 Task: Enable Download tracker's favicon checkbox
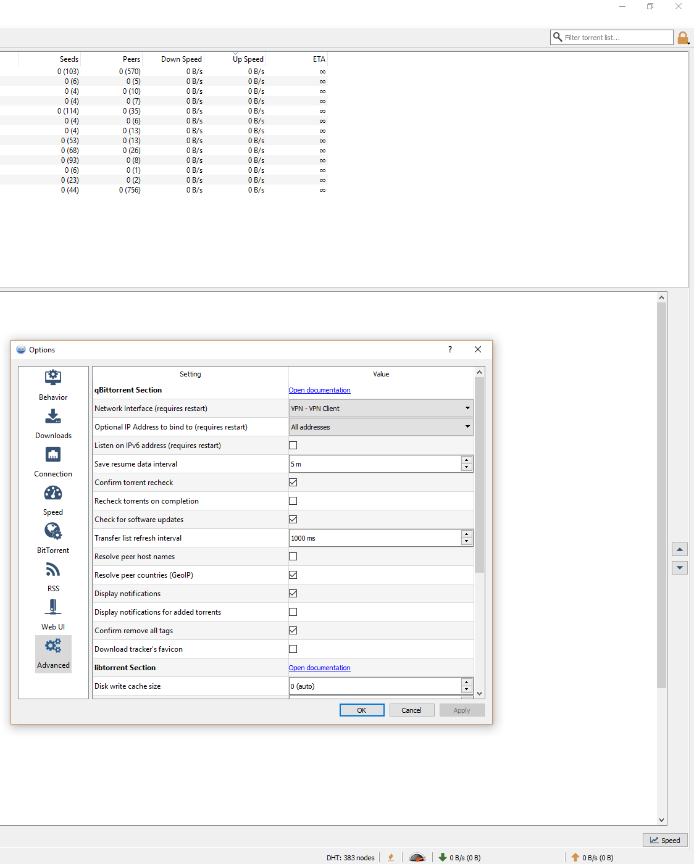[293, 649]
